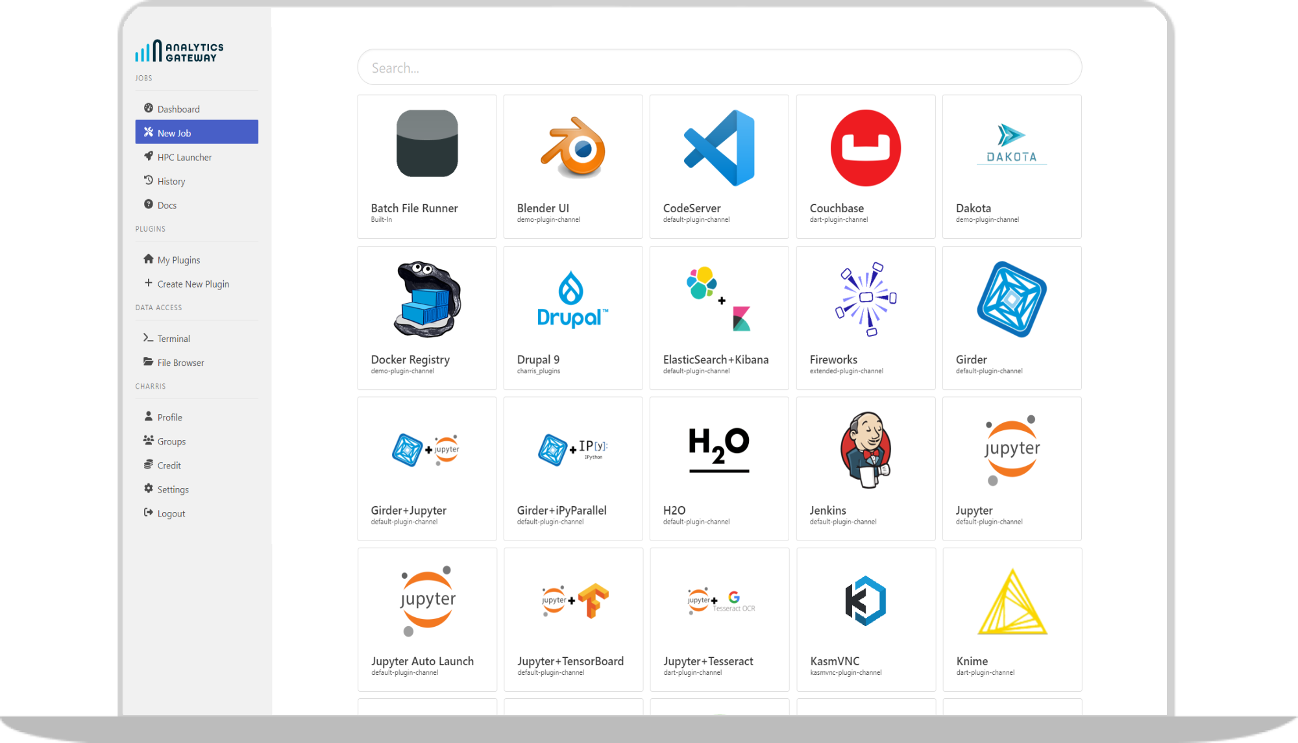Click the Docker Registry title
The image size is (1298, 743).
click(410, 359)
